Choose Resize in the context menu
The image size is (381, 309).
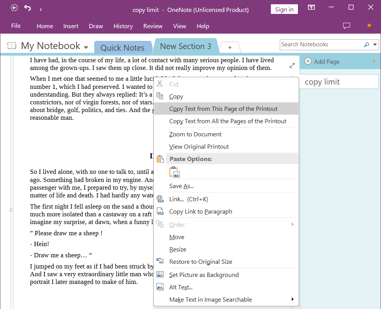pos(226,249)
